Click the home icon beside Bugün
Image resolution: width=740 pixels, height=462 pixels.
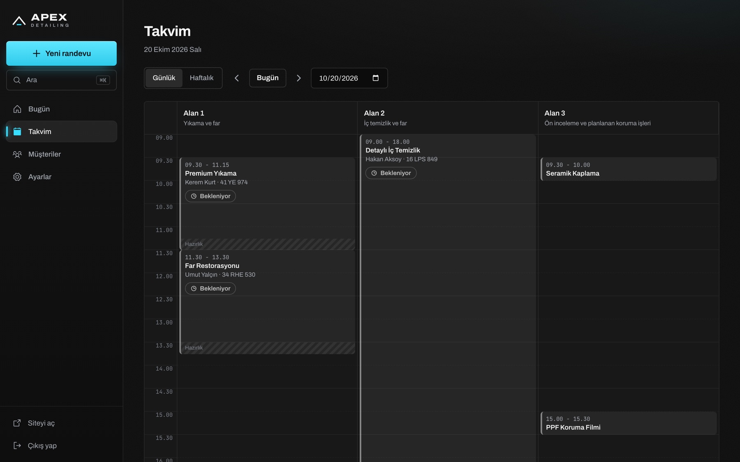click(x=17, y=109)
